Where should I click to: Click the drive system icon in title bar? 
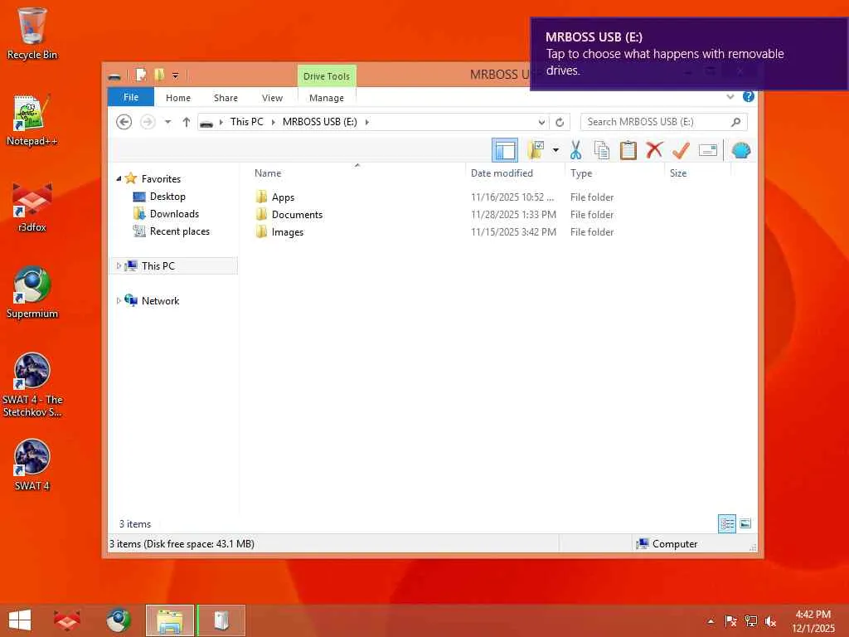114,76
